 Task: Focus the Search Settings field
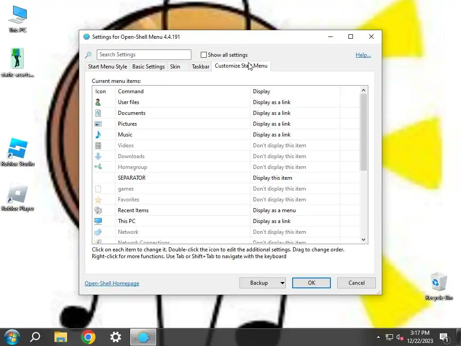(x=144, y=55)
